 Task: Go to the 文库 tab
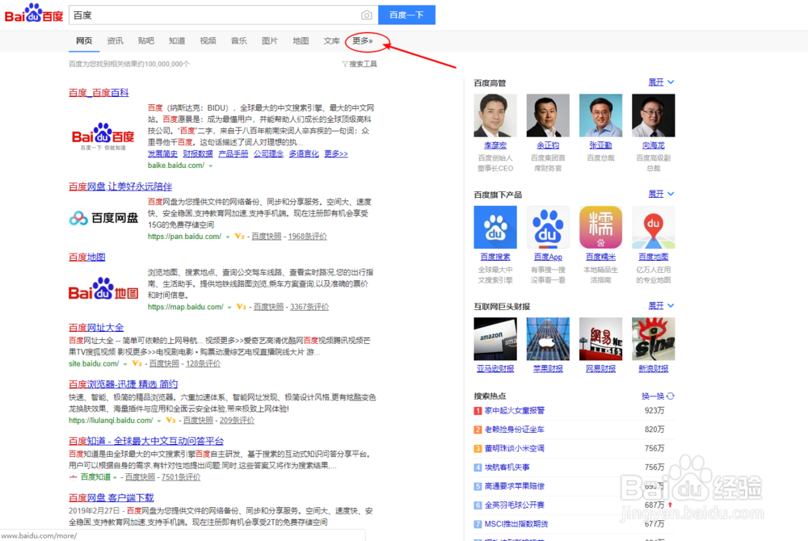pos(331,40)
